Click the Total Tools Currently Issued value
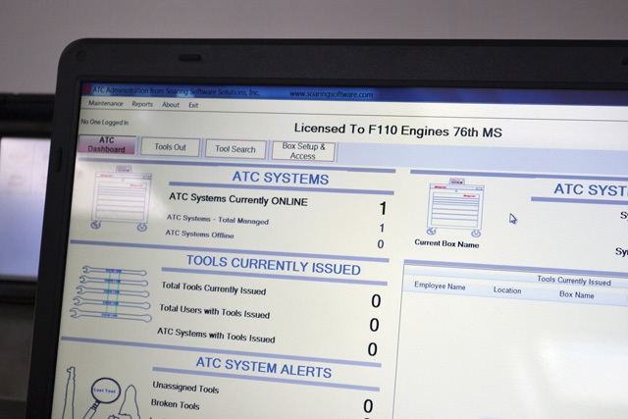Viewport: 628px width, 419px height. 375,301
